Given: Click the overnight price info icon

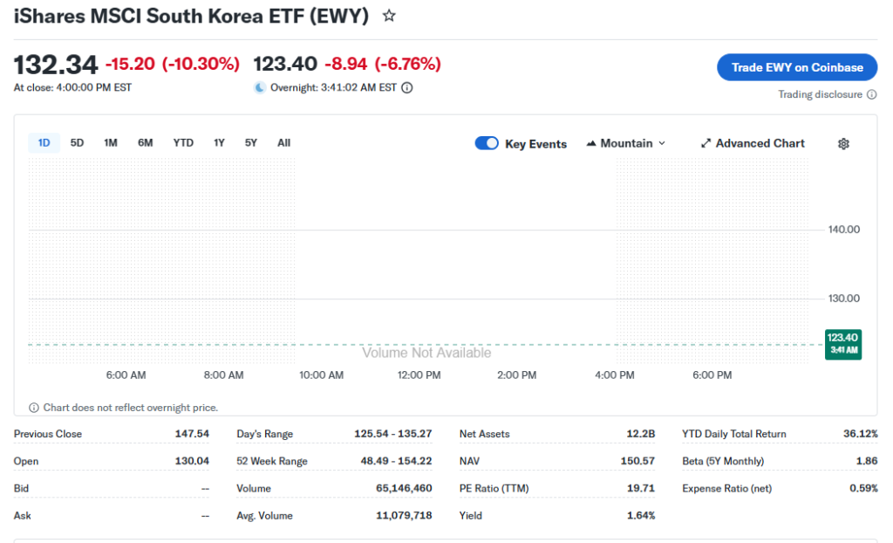Looking at the screenshot, I should (407, 87).
